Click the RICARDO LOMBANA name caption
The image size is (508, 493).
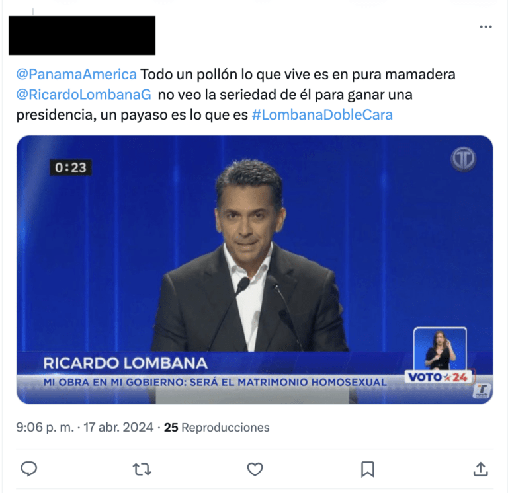click(x=126, y=363)
